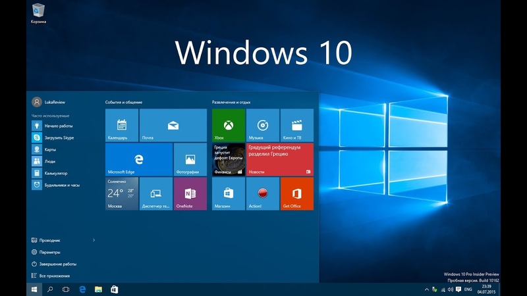Click the taskbar clock showing 23:39
This screenshot has height=296, width=527.
point(486,289)
